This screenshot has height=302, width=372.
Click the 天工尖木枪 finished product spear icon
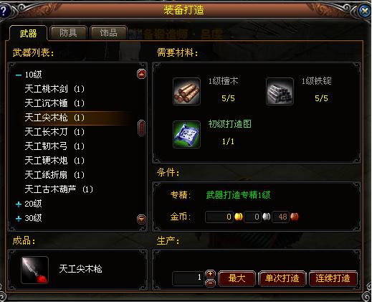35,270
